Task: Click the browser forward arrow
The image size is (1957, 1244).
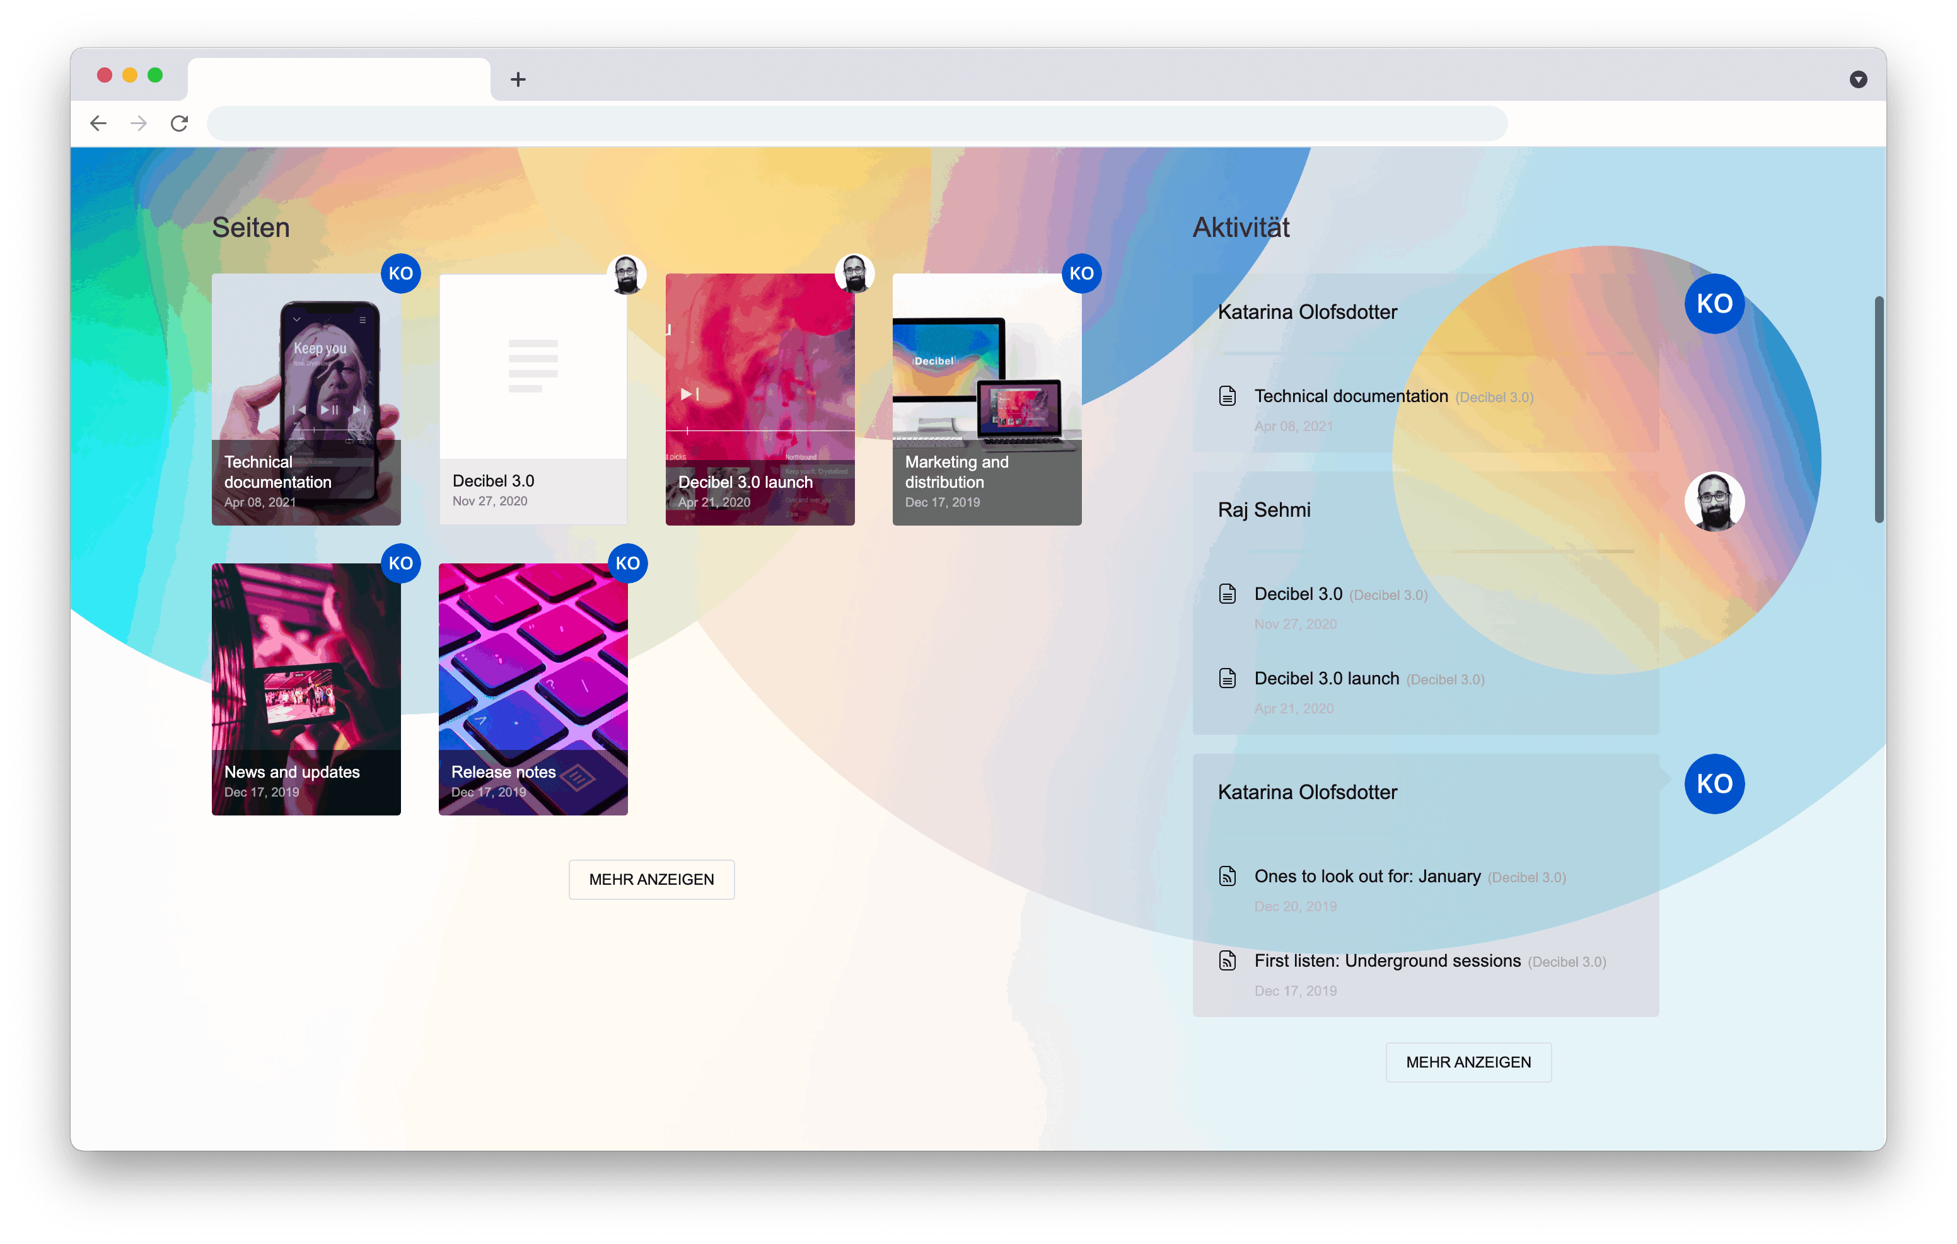Action: tap(139, 124)
